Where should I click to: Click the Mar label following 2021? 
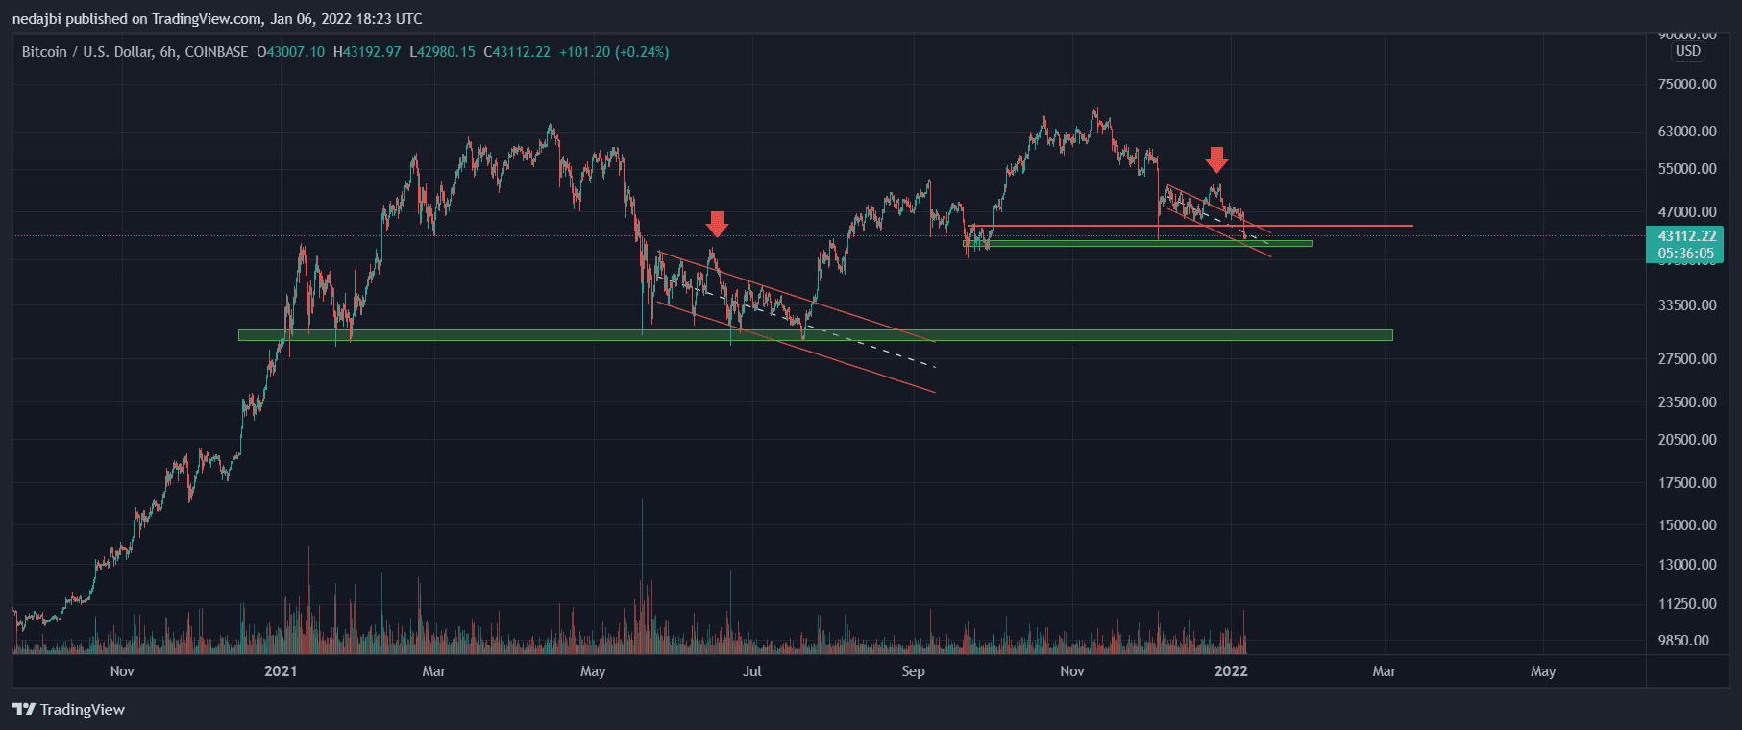[434, 671]
